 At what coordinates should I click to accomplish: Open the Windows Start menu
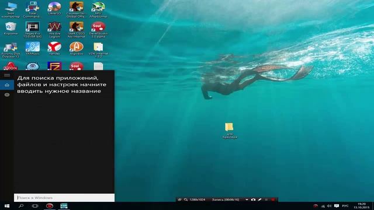pyautogui.click(x=7, y=206)
